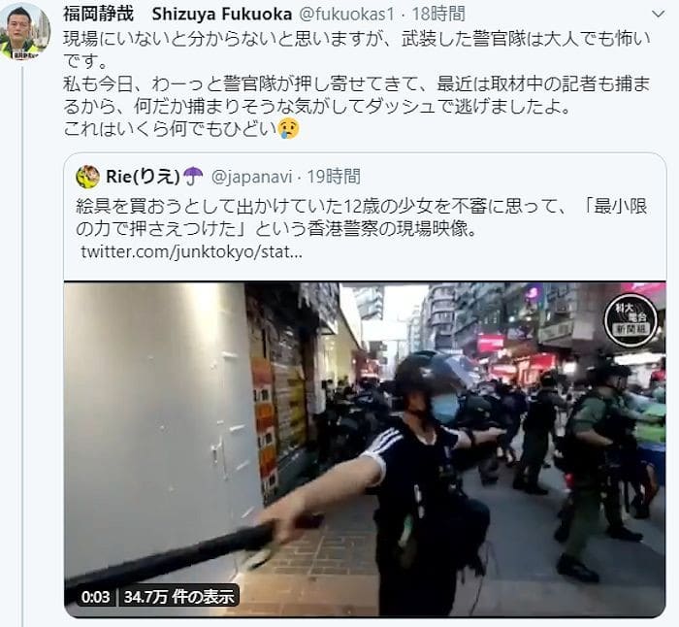Open the twitter.com/junktokyo link
Image resolution: width=679 pixels, height=627 pixels.
click(x=191, y=251)
